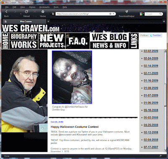Open the Tools menu
The width and height of the screenshot is (168, 159).
click(56, 7)
